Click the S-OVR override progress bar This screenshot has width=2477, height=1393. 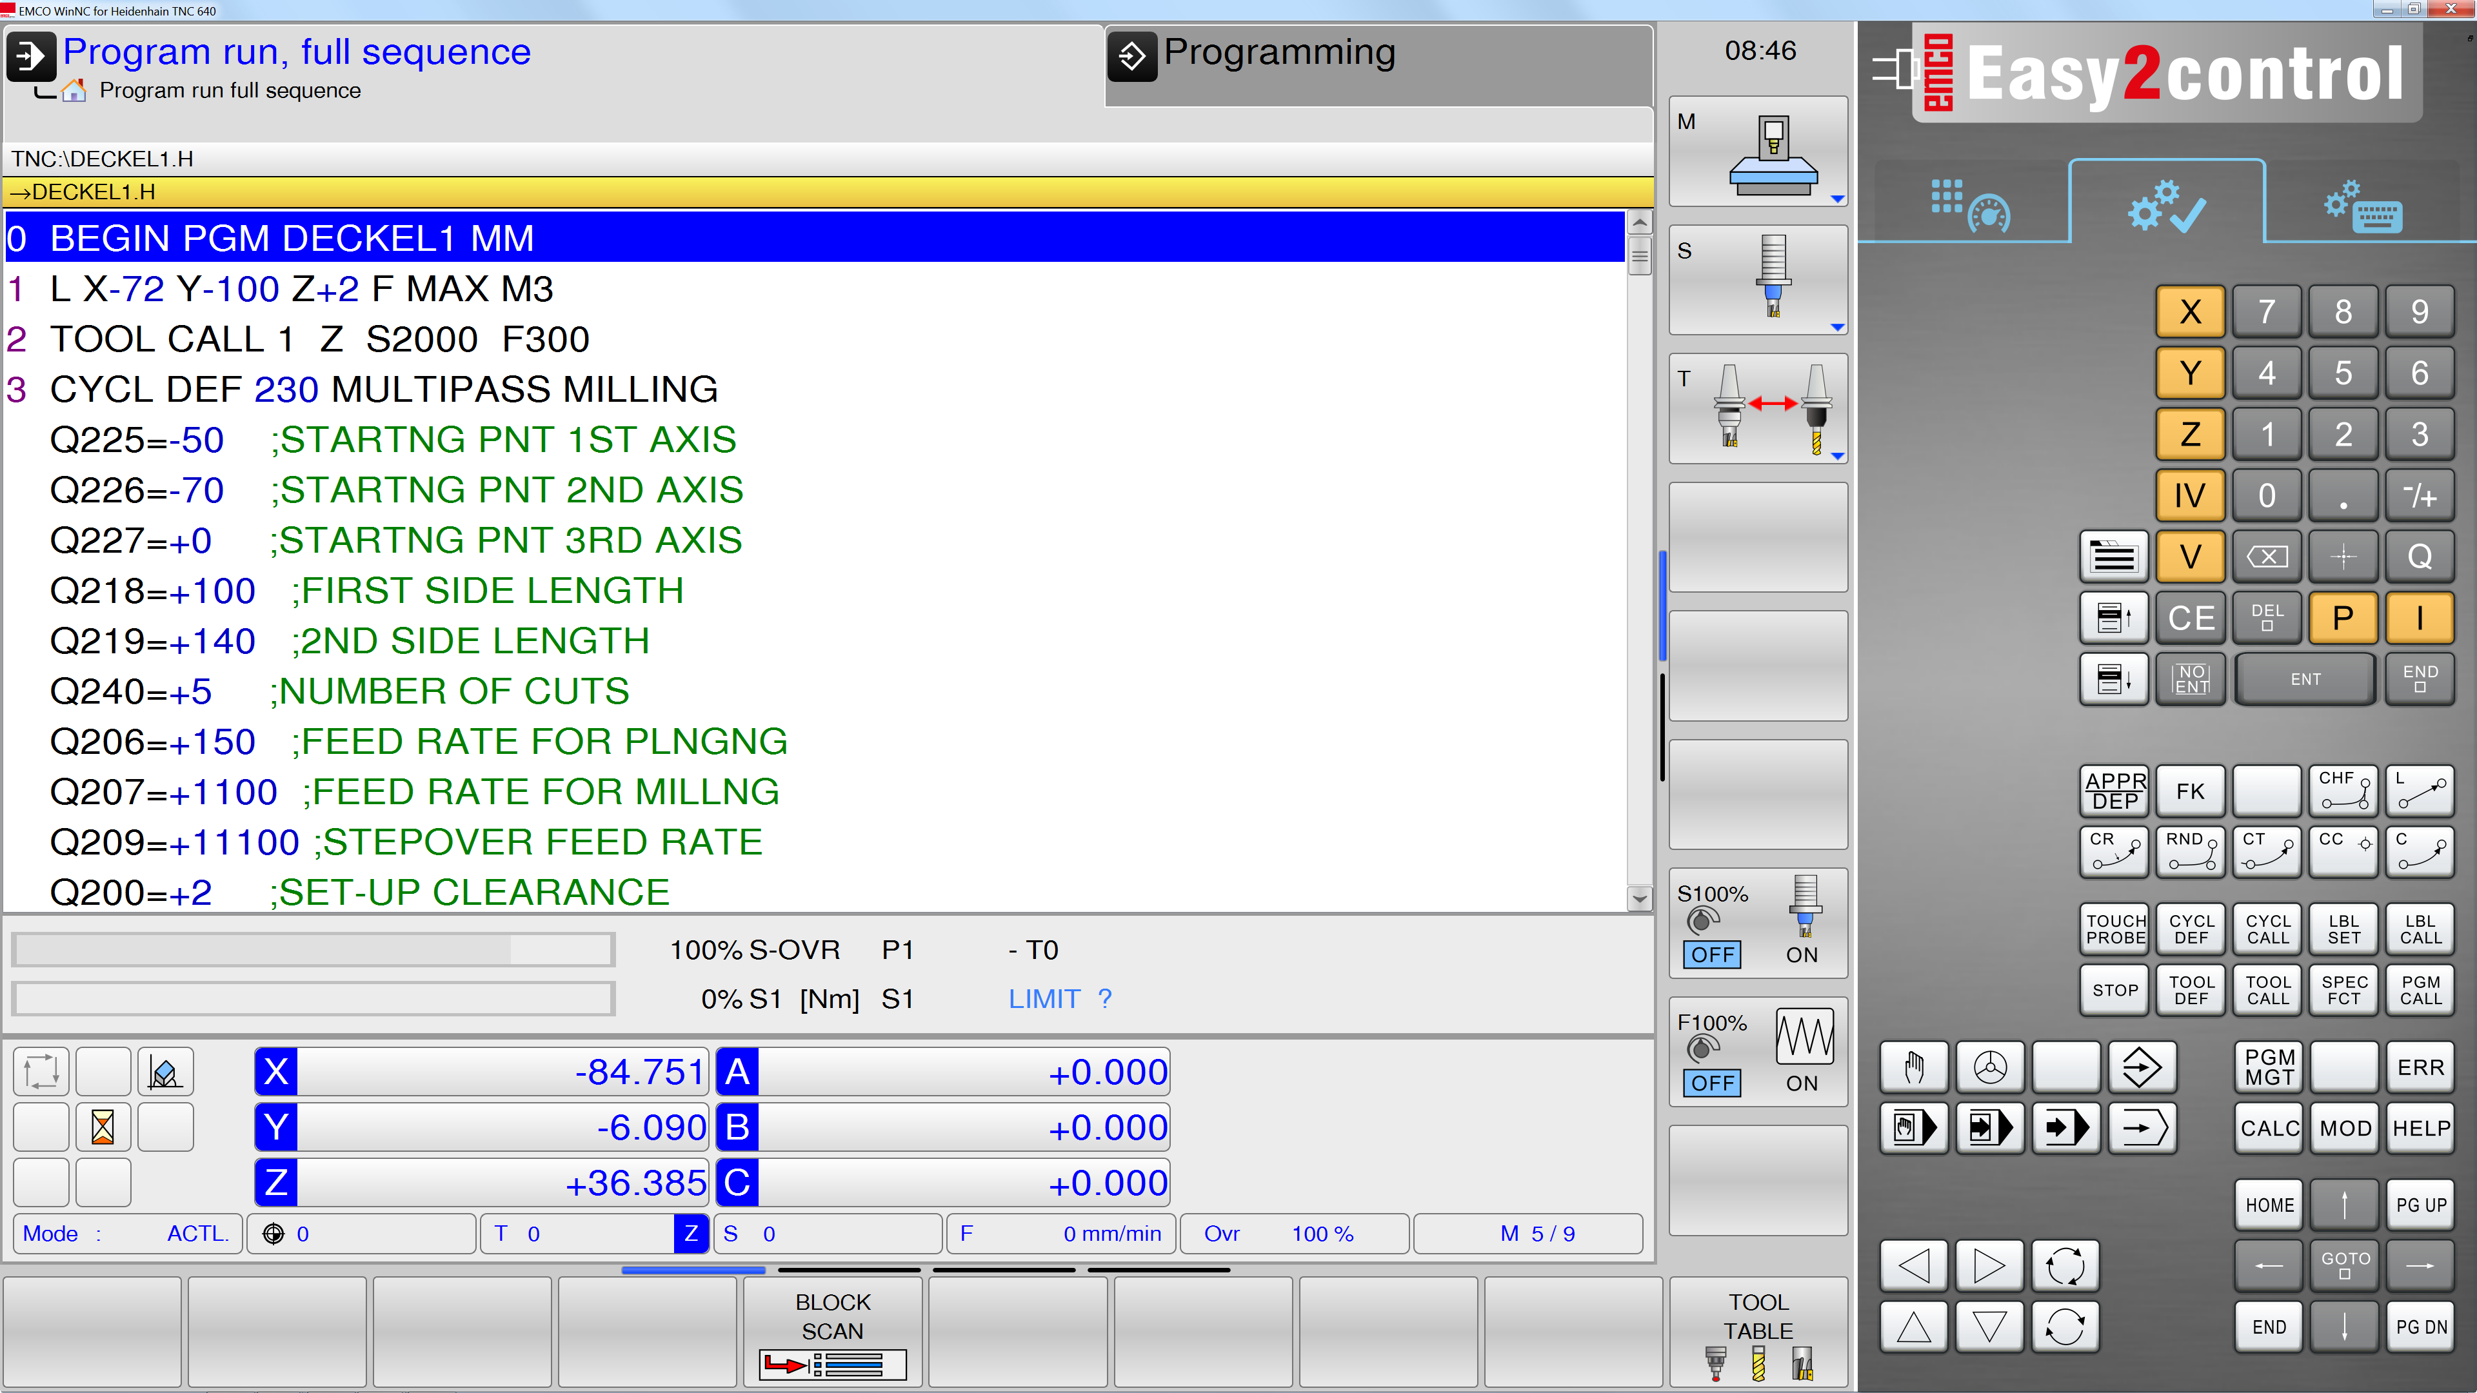[x=313, y=950]
